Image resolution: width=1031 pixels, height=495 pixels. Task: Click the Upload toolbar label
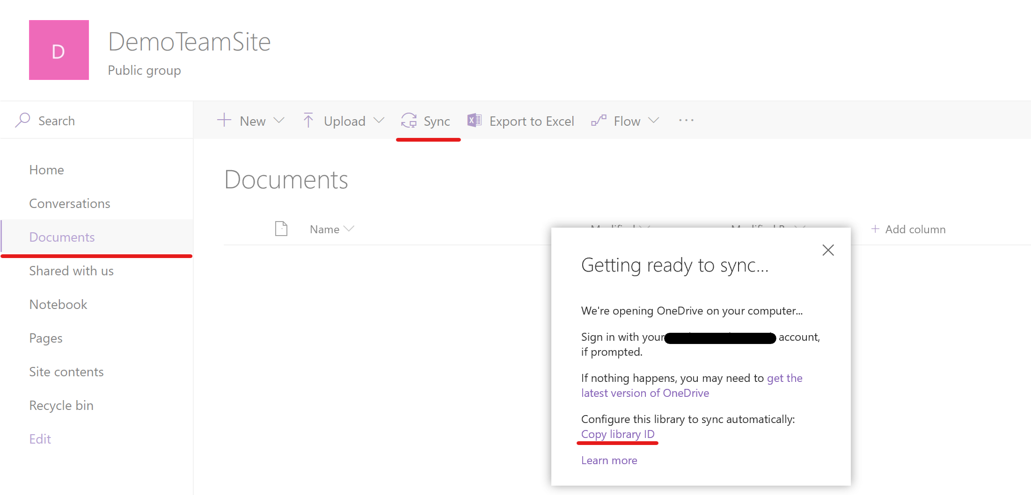pos(344,121)
